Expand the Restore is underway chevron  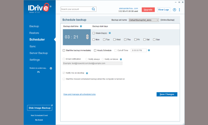[51, 68]
